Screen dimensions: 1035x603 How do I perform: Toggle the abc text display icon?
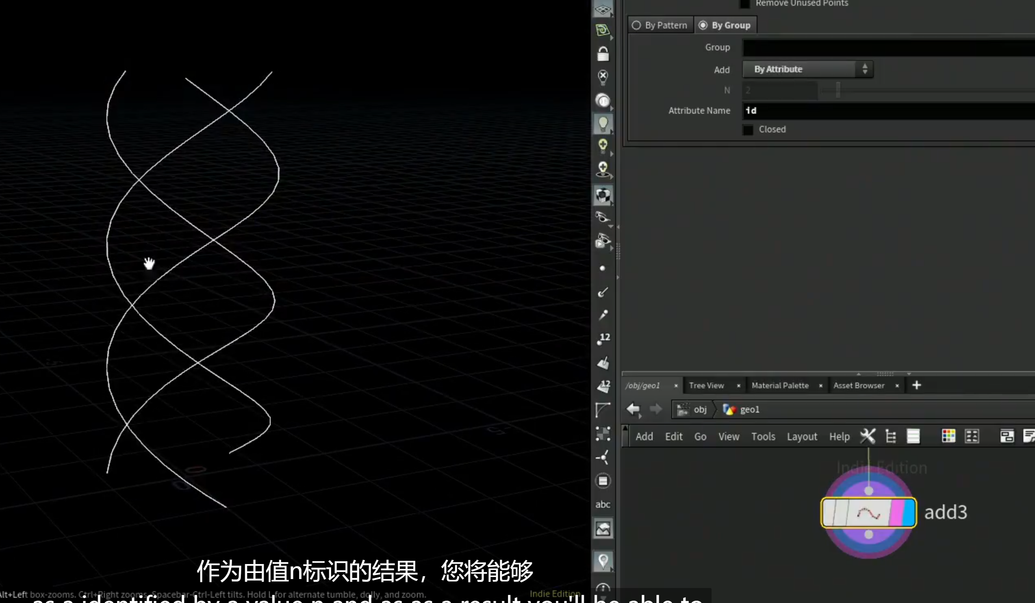pyautogui.click(x=603, y=504)
